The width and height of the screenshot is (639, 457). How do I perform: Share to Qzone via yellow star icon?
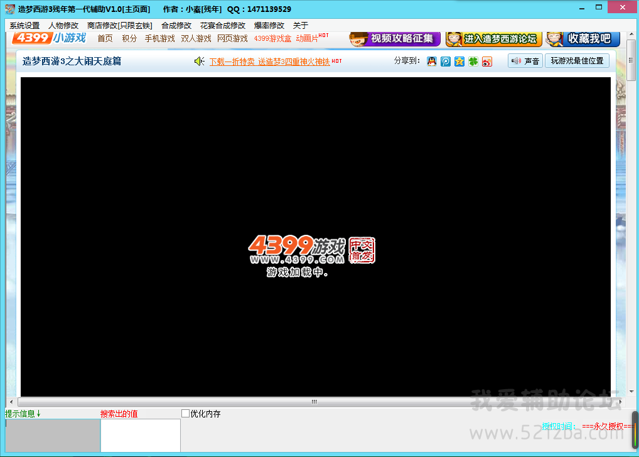(x=459, y=61)
